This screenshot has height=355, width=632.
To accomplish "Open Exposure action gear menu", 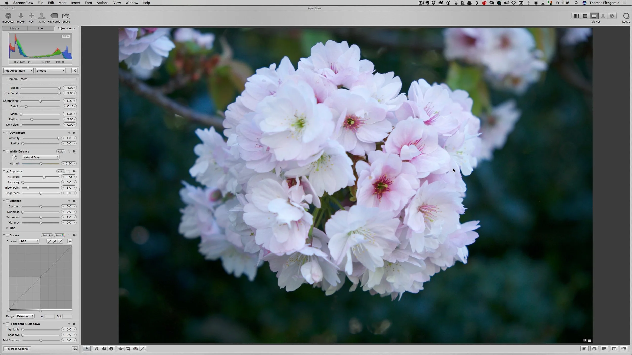I will point(74,171).
